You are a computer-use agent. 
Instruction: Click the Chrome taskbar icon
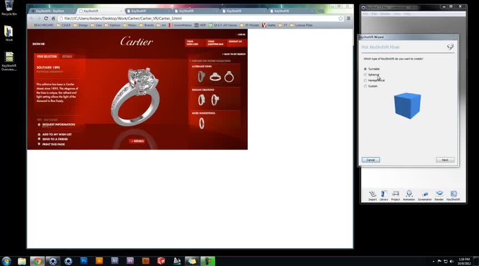tap(37, 261)
